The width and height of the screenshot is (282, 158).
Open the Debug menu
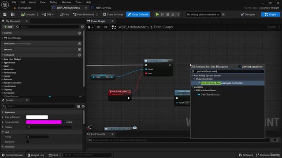[54, 2]
